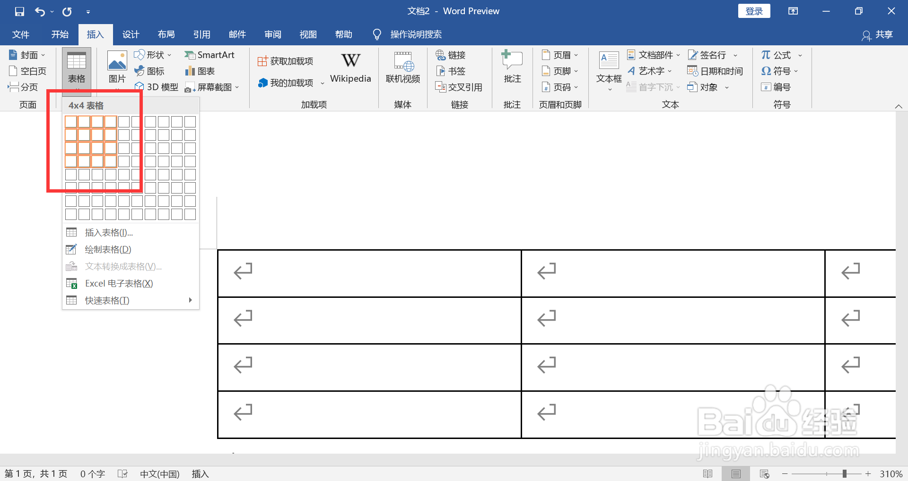908x481 pixels.
Task: Choose Excel 电子表格 from table menu
Action: 118,283
